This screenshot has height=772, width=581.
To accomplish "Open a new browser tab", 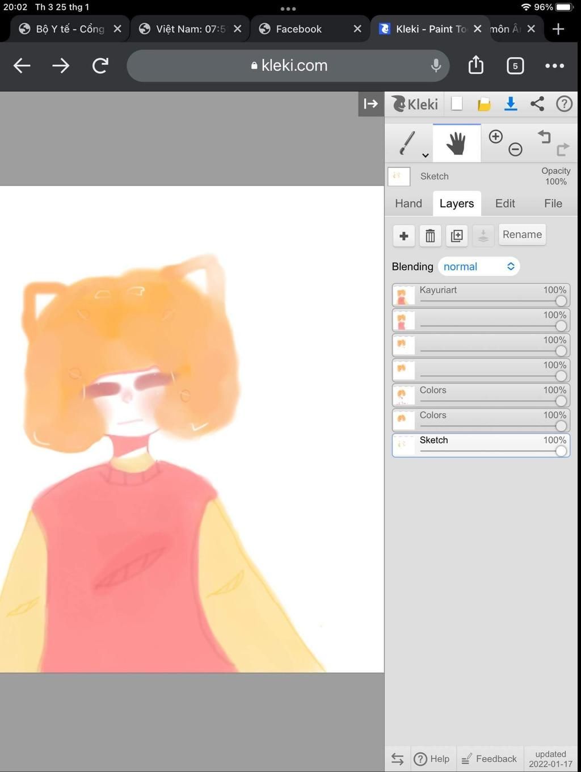I will (x=558, y=29).
